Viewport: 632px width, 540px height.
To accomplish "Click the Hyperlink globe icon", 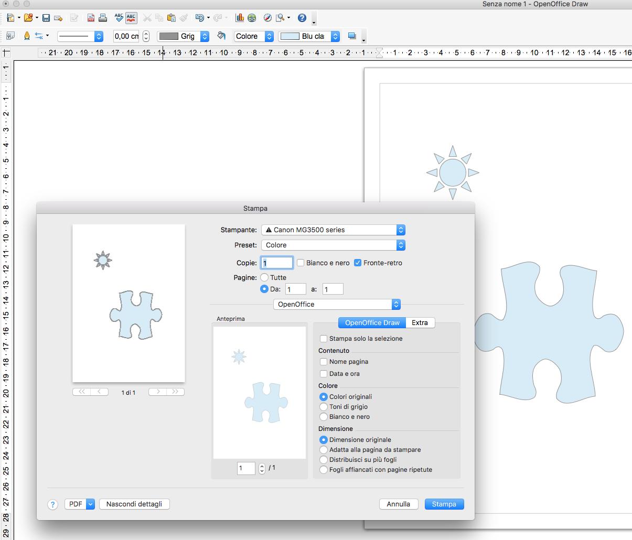I will (x=252, y=18).
